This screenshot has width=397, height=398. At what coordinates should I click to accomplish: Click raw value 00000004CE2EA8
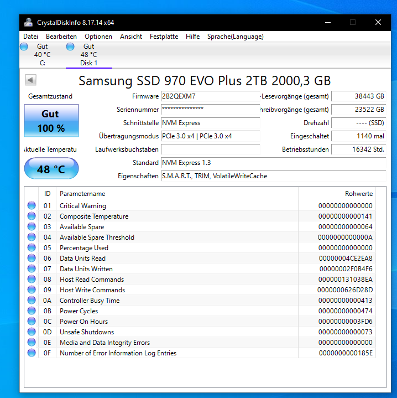click(x=346, y=259)
